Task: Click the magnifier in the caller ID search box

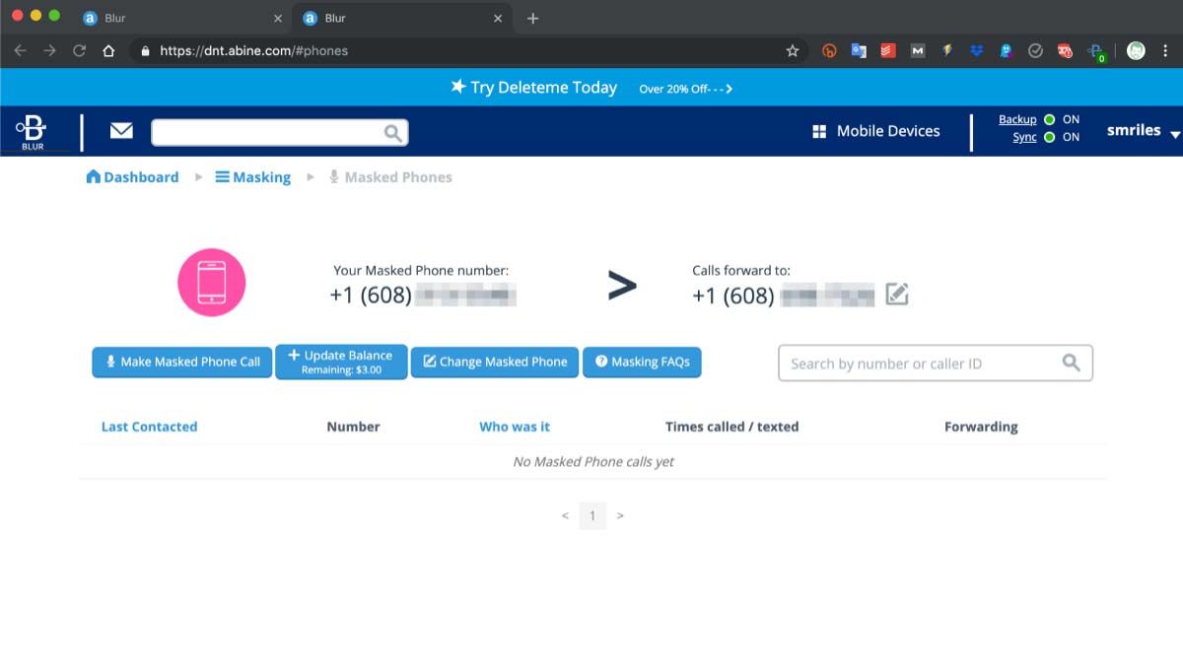Action: pyautogui.click(x=1071, y=363)
